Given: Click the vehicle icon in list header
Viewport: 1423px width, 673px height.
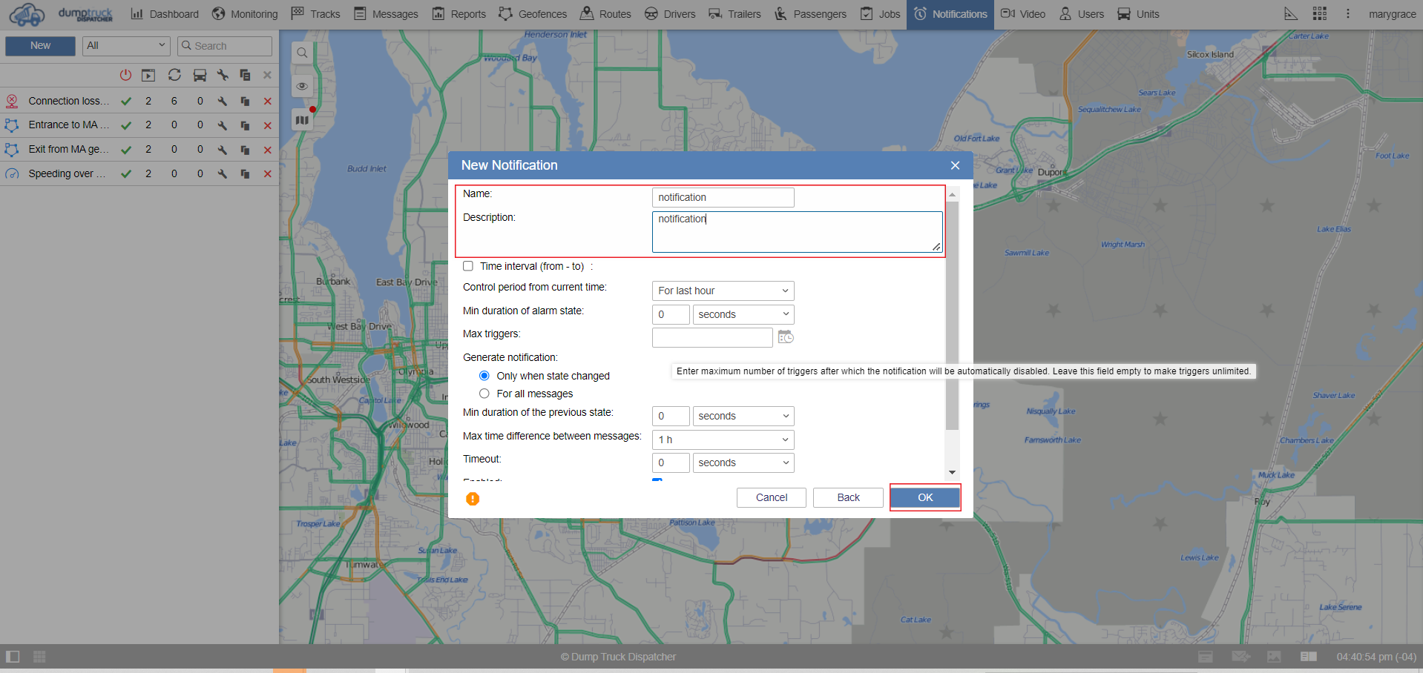Looking at the screenshot, I should point(200,75).
